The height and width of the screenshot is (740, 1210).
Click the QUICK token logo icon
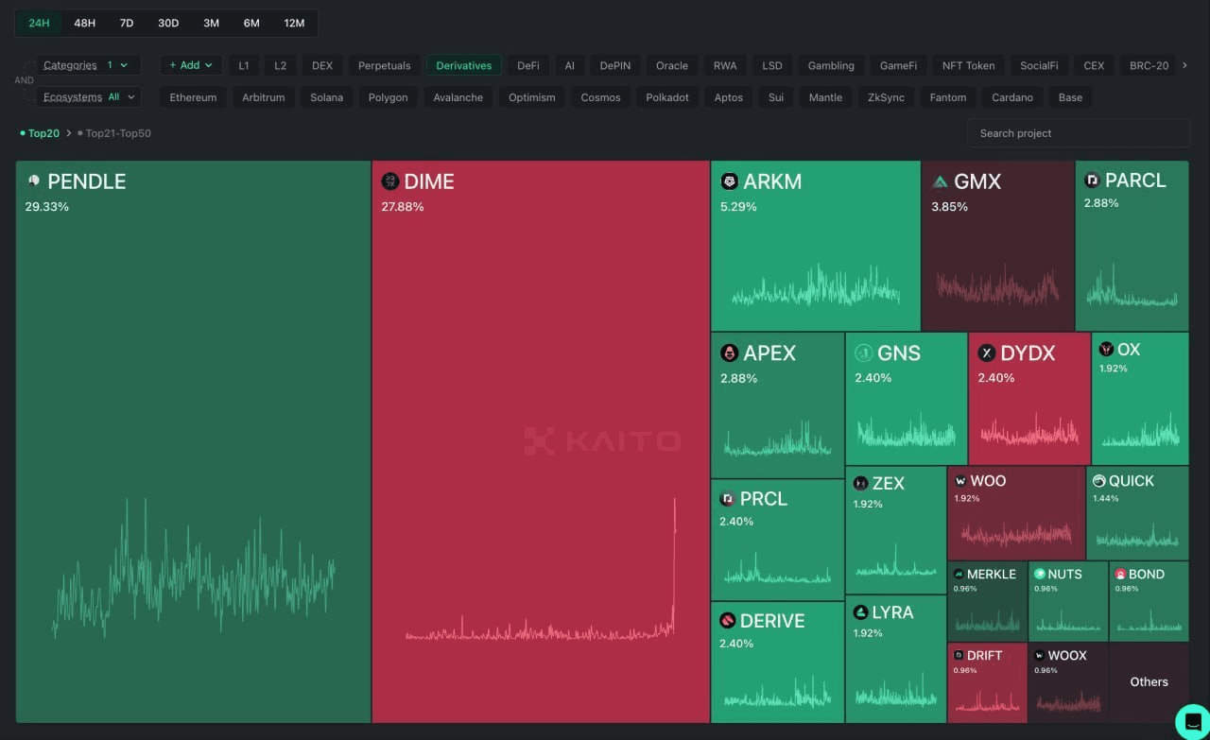(x=1098, y=481)
